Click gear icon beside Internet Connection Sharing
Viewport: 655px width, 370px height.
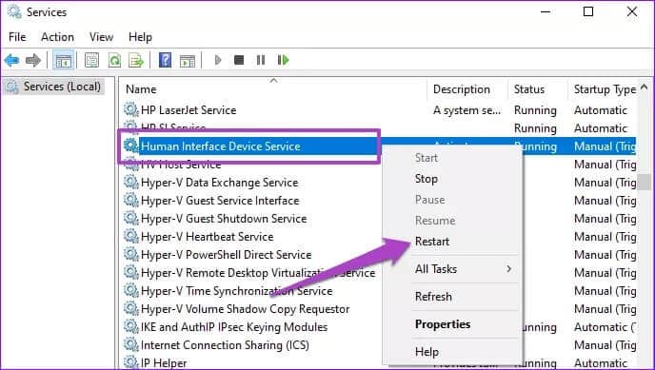[130, 344]
